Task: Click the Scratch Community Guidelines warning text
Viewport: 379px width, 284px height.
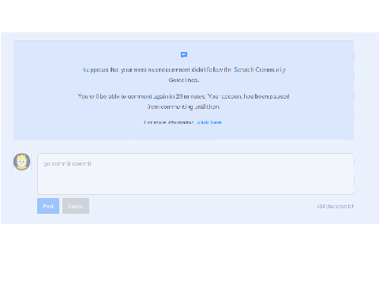Action: point(184,75)
